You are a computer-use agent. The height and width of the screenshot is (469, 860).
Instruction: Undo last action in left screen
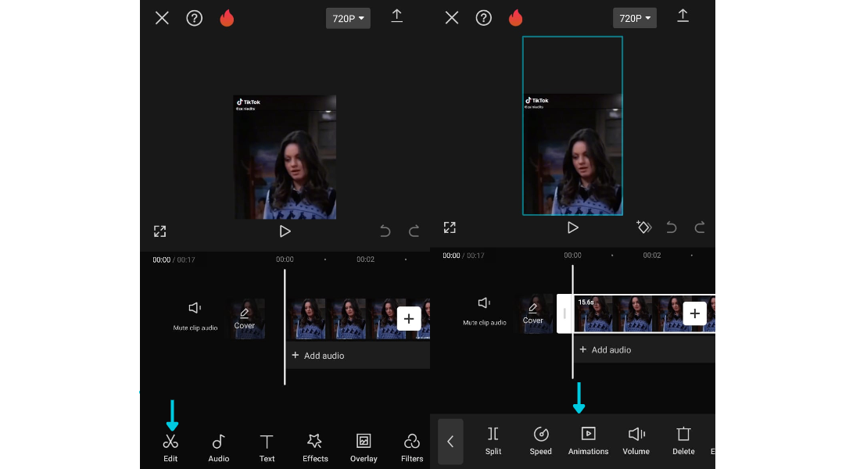pyautogui.click(x=385, y=231)
